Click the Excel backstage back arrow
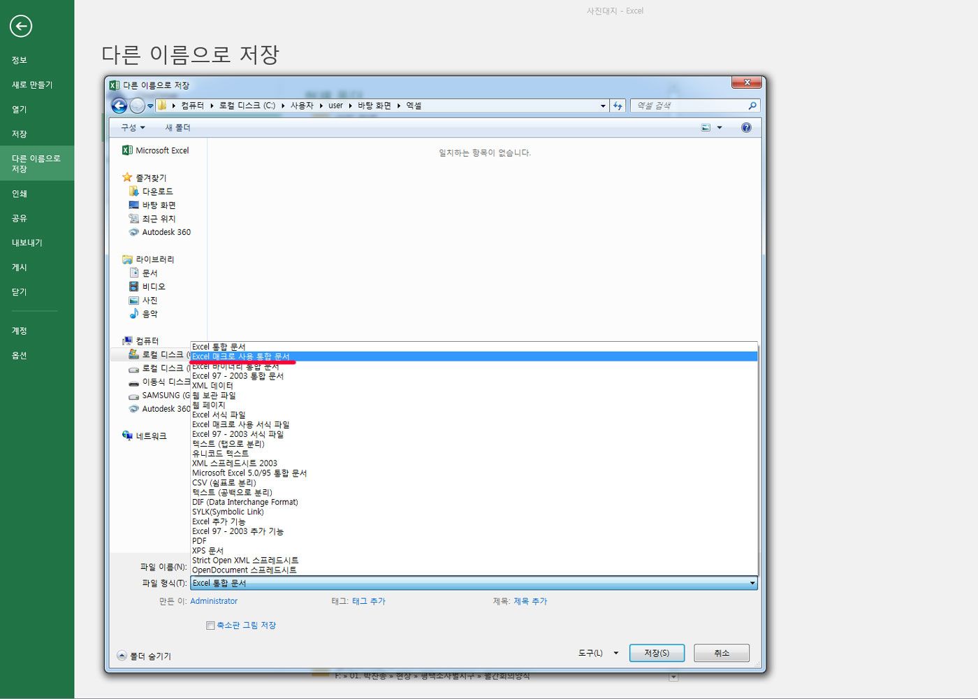This screenshot has height=699, width=978. click(21, 27)
